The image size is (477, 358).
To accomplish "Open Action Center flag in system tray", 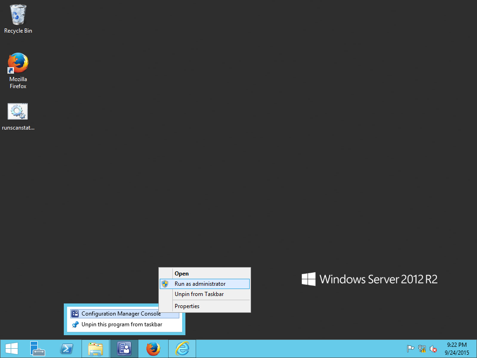I will coord(410,349).
